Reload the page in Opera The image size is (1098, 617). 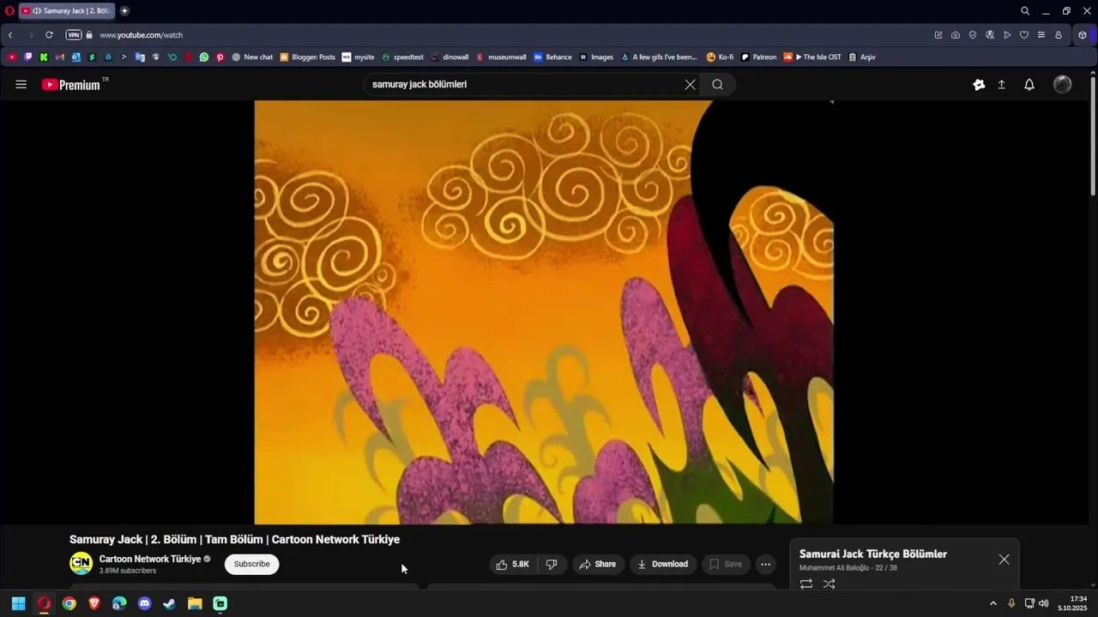coord(49,35)
